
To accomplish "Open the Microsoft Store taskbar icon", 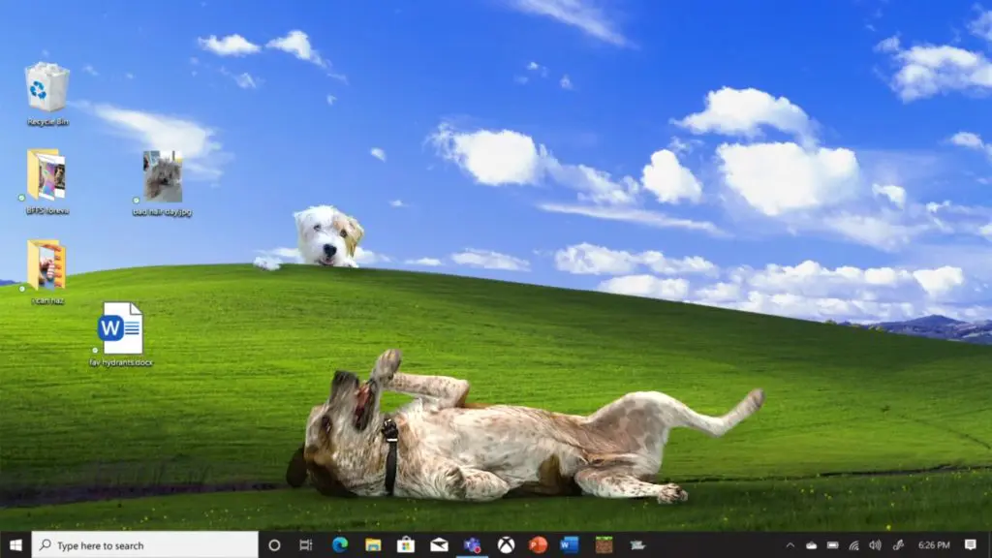I will (x=406, y=544).
